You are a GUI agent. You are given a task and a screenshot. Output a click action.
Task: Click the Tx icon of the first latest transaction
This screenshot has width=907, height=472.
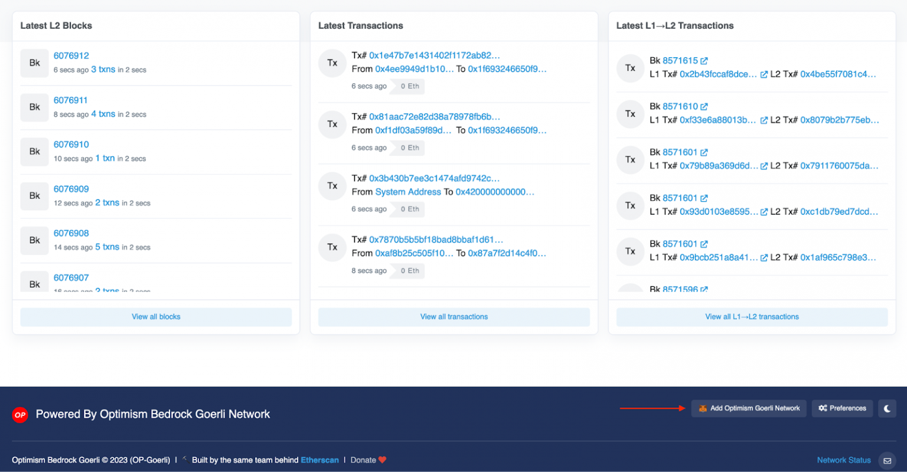click(x=332, y=63)
